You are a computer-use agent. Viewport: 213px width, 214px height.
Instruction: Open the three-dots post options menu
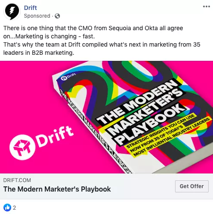207,6
